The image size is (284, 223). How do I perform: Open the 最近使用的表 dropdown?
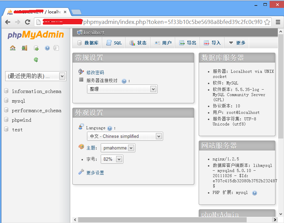pos(36,76)
